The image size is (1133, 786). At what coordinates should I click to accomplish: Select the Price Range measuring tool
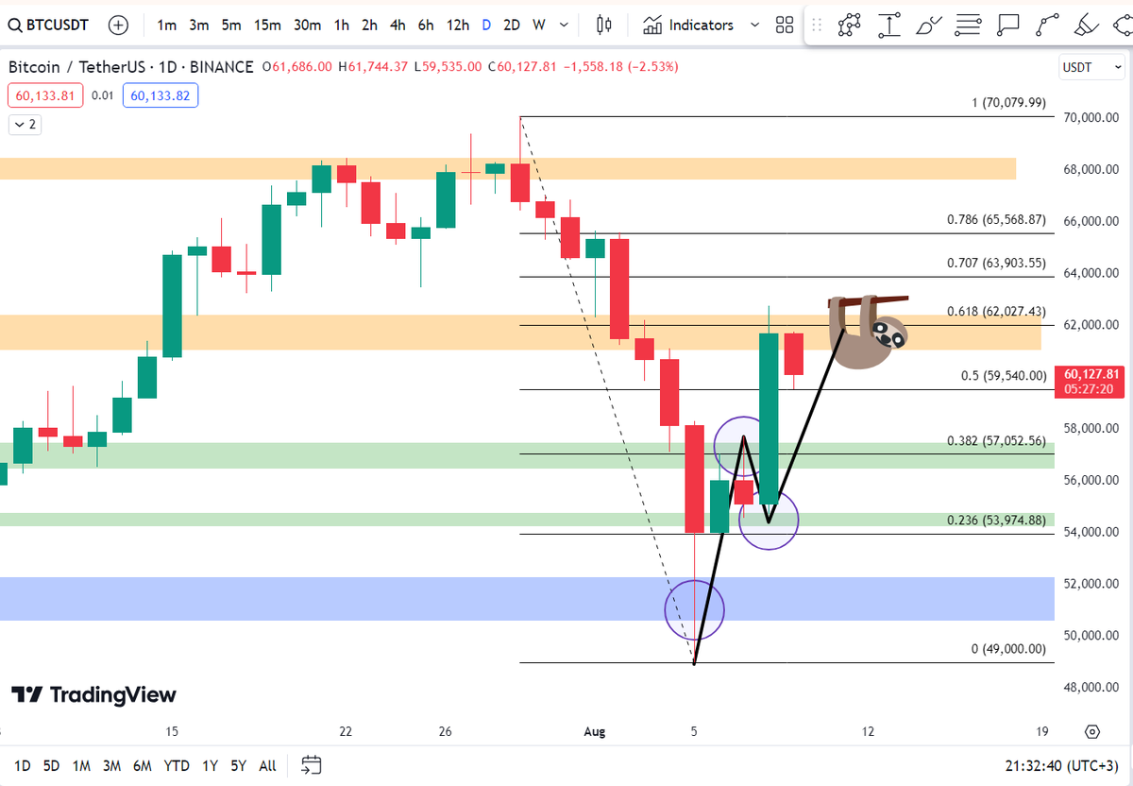[889, 26]
